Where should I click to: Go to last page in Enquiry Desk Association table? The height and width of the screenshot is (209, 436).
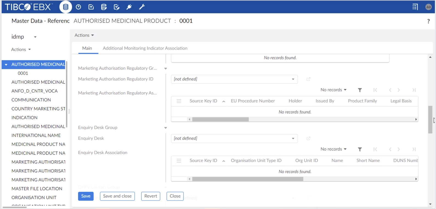click(414, 149)
